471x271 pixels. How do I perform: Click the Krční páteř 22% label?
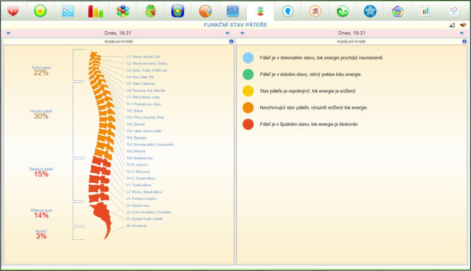pyautogui.click(x=41, y=71)
